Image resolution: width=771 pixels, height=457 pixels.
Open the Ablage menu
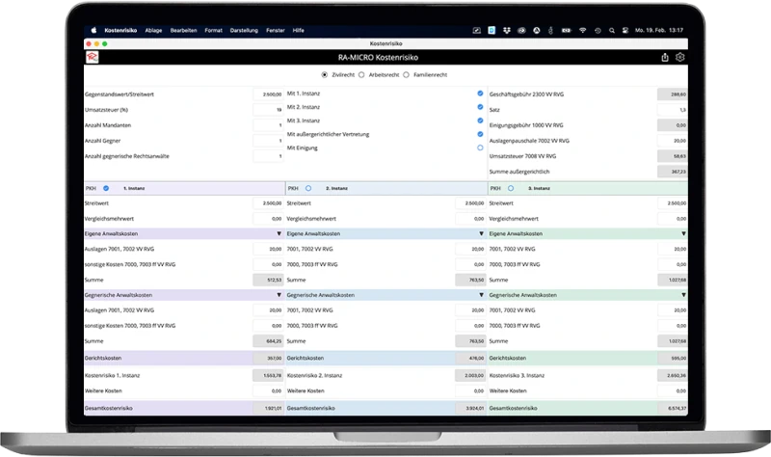coord(153,30)
